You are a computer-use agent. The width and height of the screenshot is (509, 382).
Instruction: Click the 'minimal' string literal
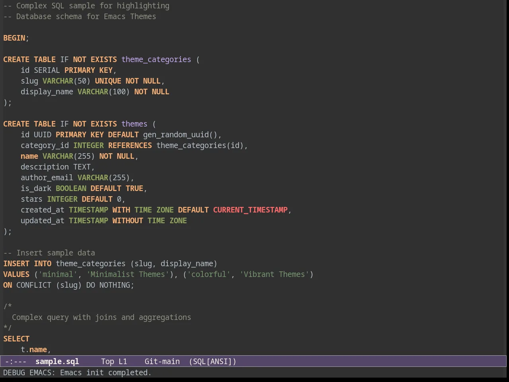pos(58,274)
